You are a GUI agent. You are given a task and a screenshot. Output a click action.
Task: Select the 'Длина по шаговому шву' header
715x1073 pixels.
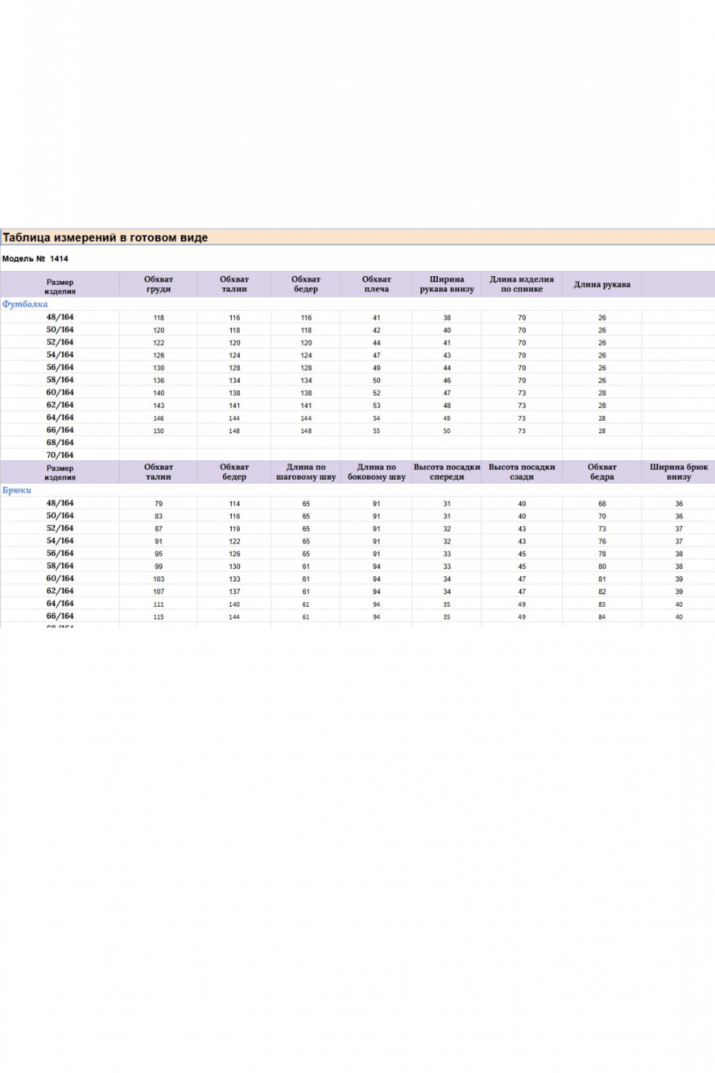[x=306, y=472]
